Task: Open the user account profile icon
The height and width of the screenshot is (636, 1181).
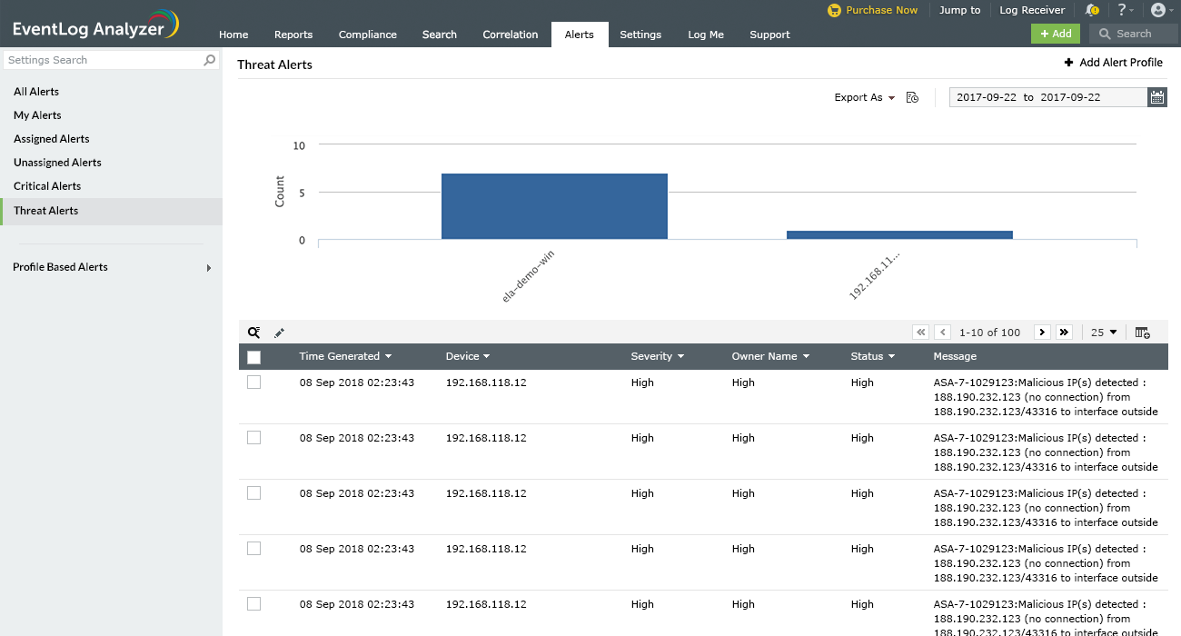Action: [1157, 10]
